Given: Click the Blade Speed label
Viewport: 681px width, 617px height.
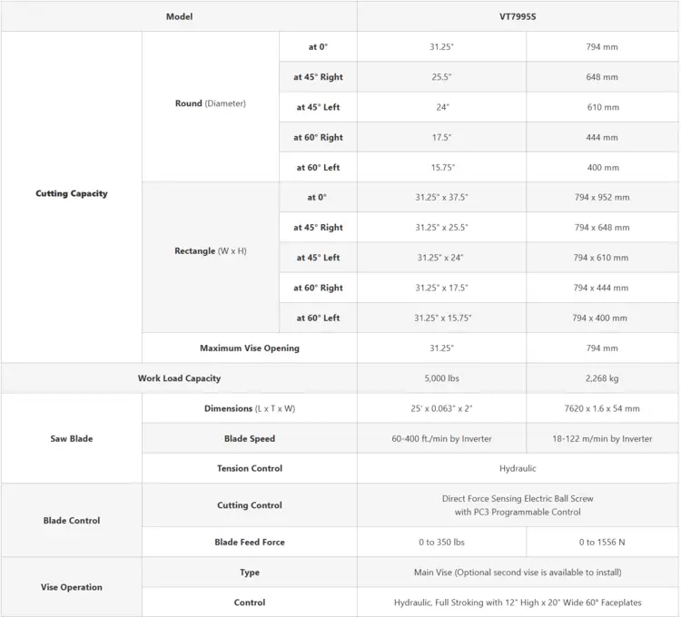Looking at the screenshot, I should point(250,438).
